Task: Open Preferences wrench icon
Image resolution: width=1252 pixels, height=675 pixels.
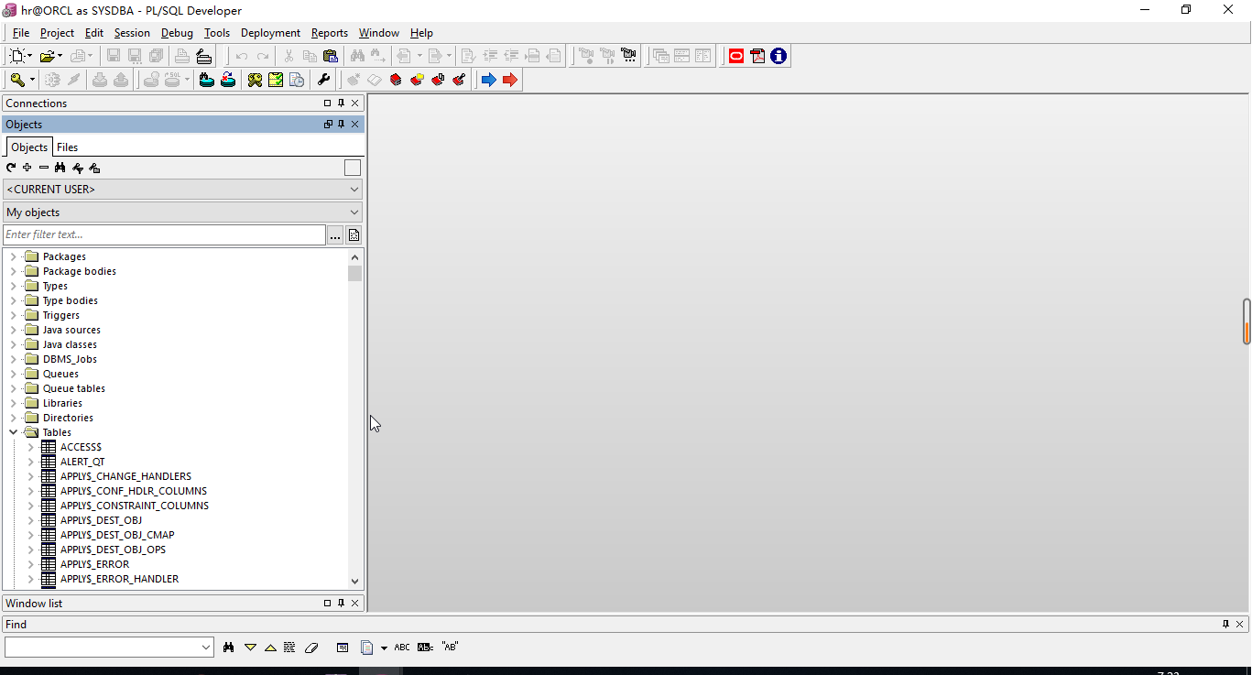Action: (x=323, y=80)
